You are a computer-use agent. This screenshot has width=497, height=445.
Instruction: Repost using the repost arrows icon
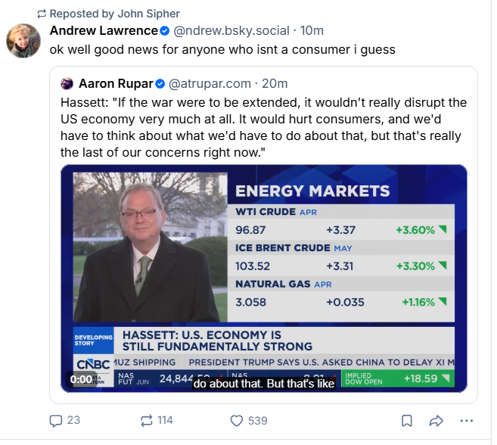147,421
